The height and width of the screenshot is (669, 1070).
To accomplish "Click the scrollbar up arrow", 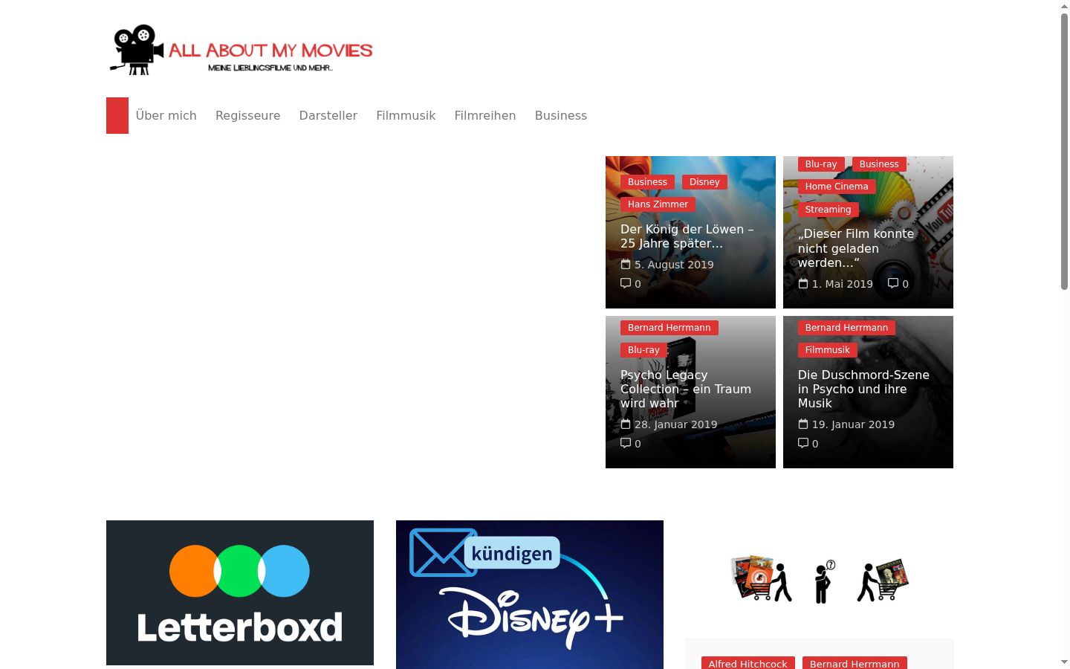I will click(x=1064, y=6).
